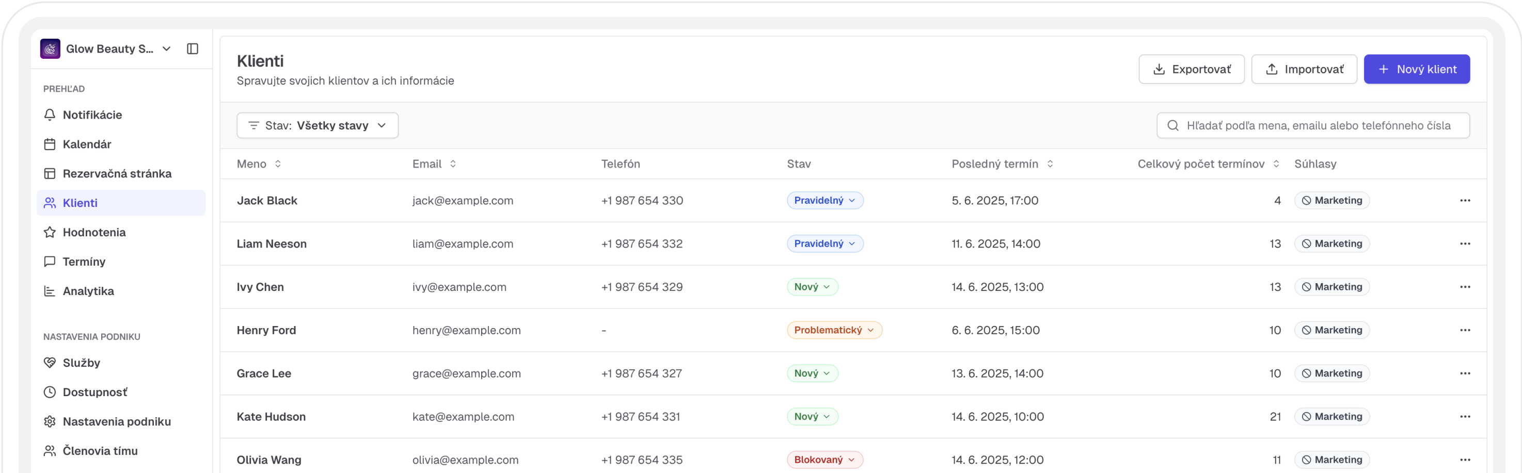
Task: Click the Glow Beauty logo icon
Action: point(50,48)
